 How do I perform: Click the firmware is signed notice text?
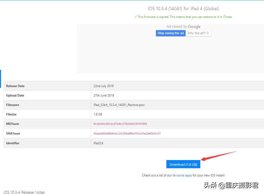click(x=183, y=17)
